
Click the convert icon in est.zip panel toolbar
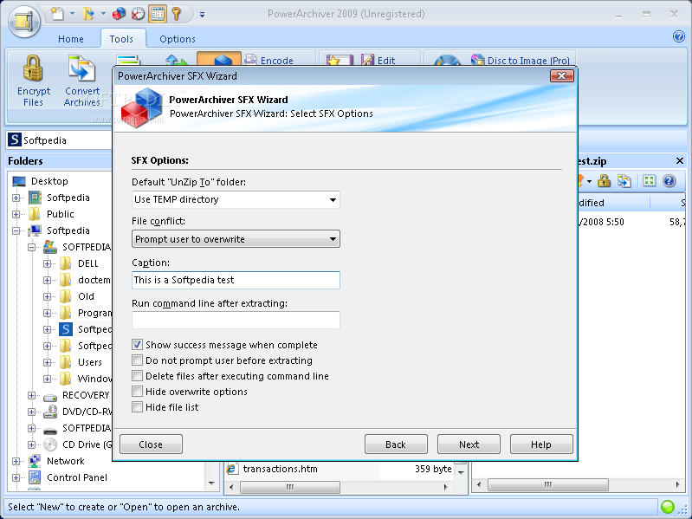tap(624, 181)
